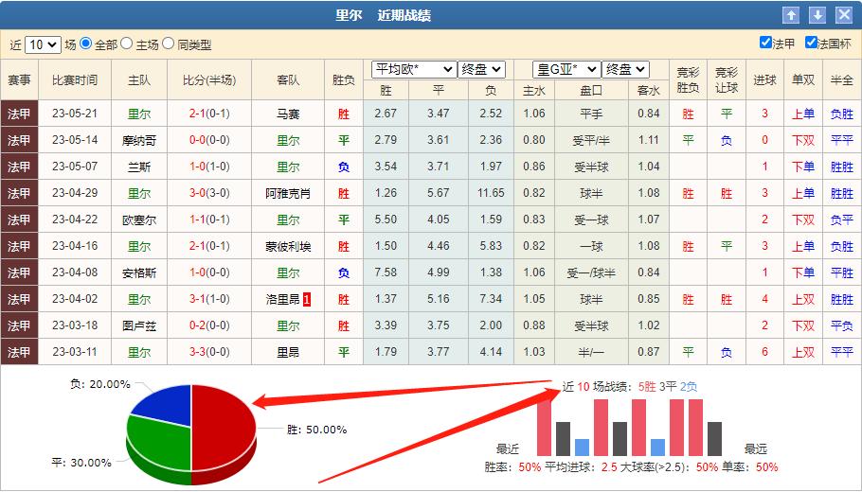The width and height of the screenshot is (862, 492).
Task: Click the 平: 30.00% pie label
Action: [81, 463]
